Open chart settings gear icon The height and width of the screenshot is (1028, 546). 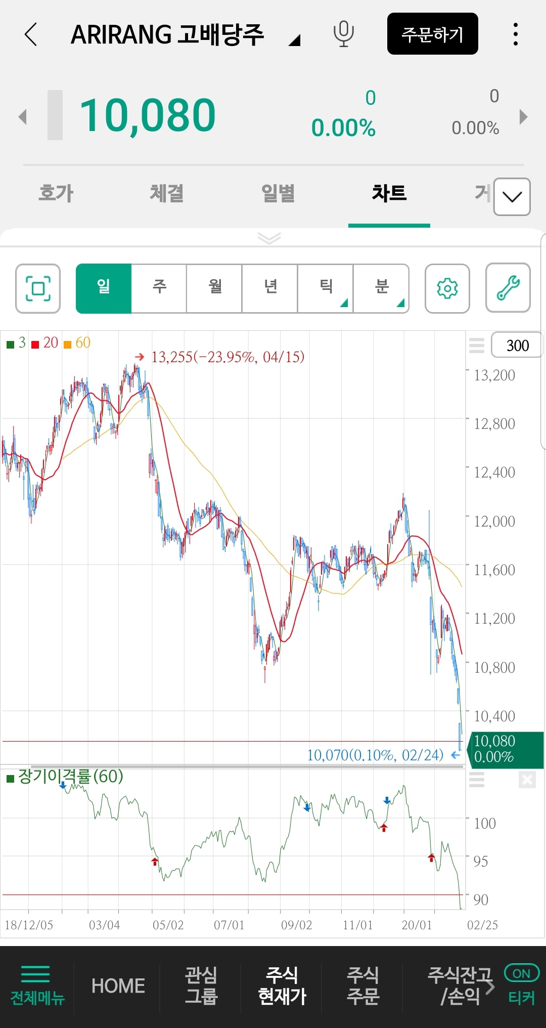447,288
